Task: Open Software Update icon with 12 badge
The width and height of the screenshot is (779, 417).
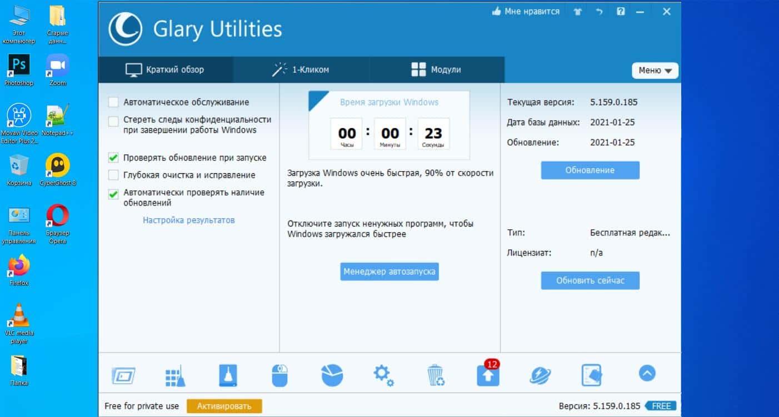Action: click(488, 373)
